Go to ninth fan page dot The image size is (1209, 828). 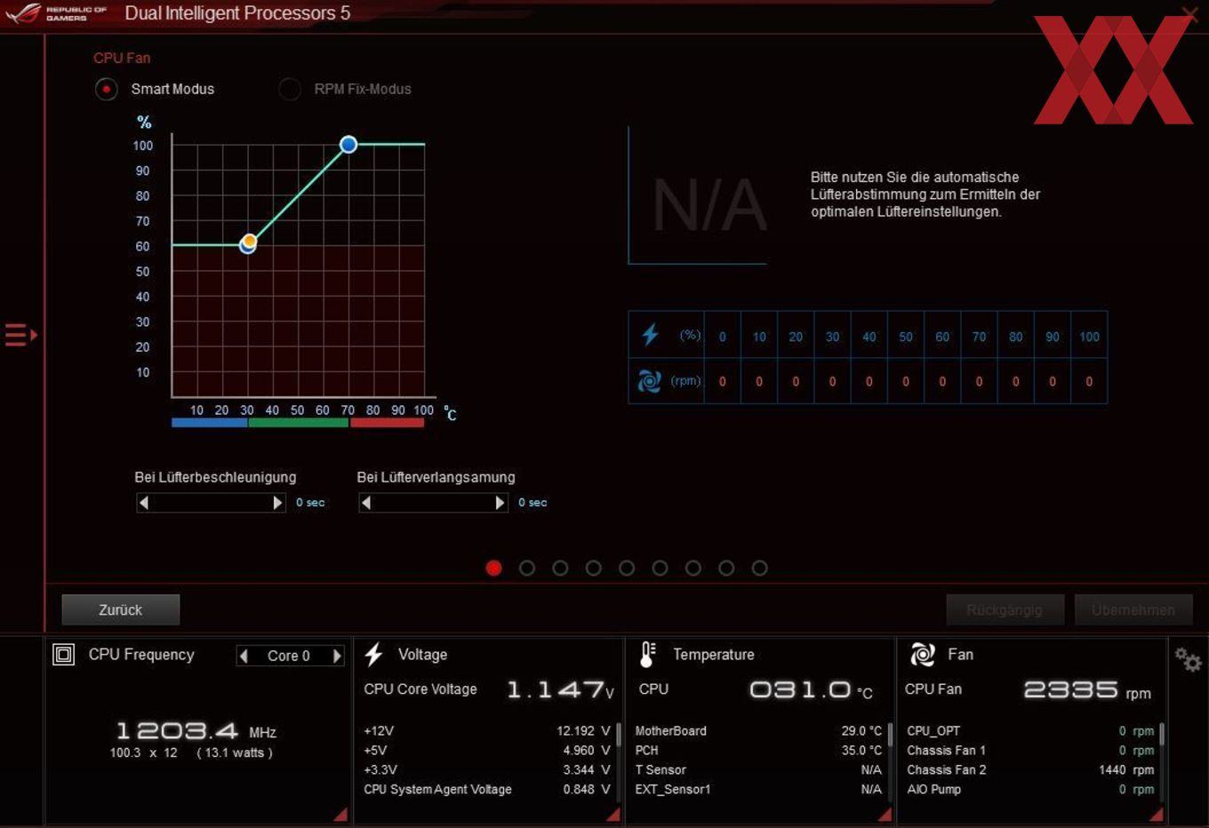pyautogui.click(x=759, y=568)
